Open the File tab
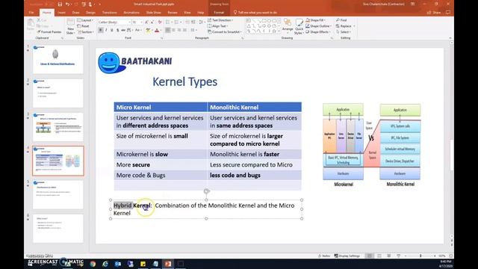Viewport: 478px width, 269px height. 31,13
